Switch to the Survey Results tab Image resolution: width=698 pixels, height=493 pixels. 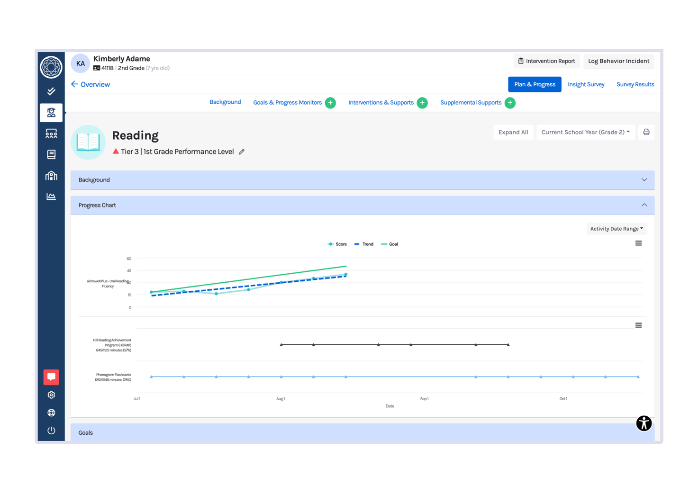tap(635, 84)
